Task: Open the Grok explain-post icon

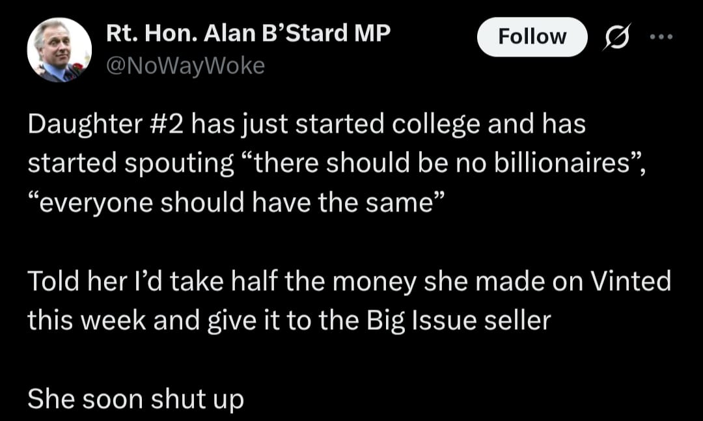Action: pos(617,37)
